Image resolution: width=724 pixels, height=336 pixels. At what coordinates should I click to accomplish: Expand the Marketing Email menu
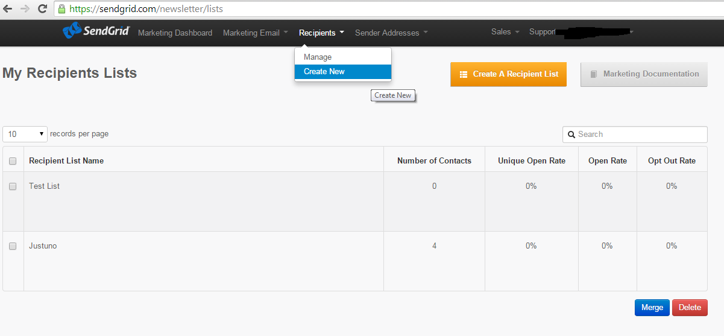click(256, 33)
